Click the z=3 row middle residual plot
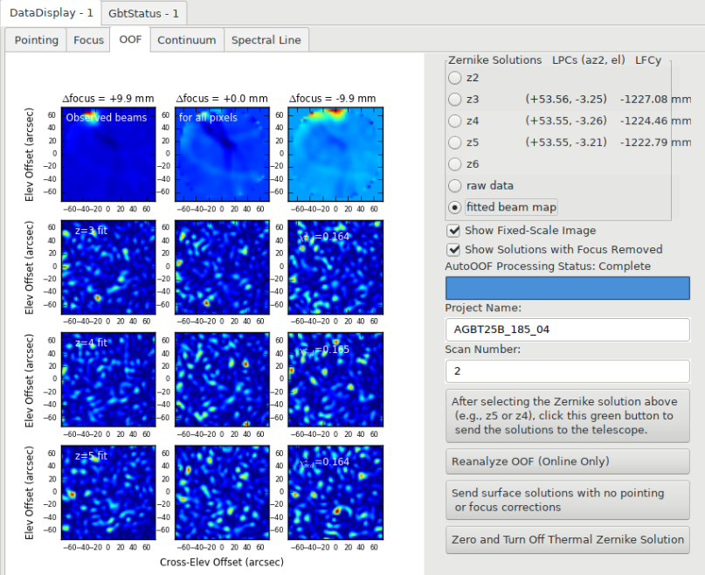This screenshot has width=705, height=575. [222, 267]
